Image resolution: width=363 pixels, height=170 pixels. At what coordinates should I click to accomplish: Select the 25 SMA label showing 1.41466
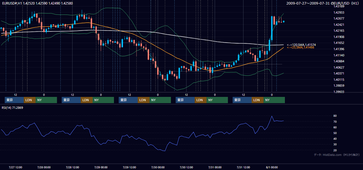[x=301, y=48]
